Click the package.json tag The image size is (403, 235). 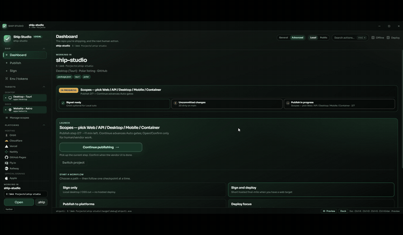(64, 77)
